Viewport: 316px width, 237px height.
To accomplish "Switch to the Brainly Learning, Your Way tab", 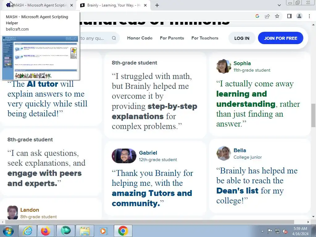I will (113, 5).
